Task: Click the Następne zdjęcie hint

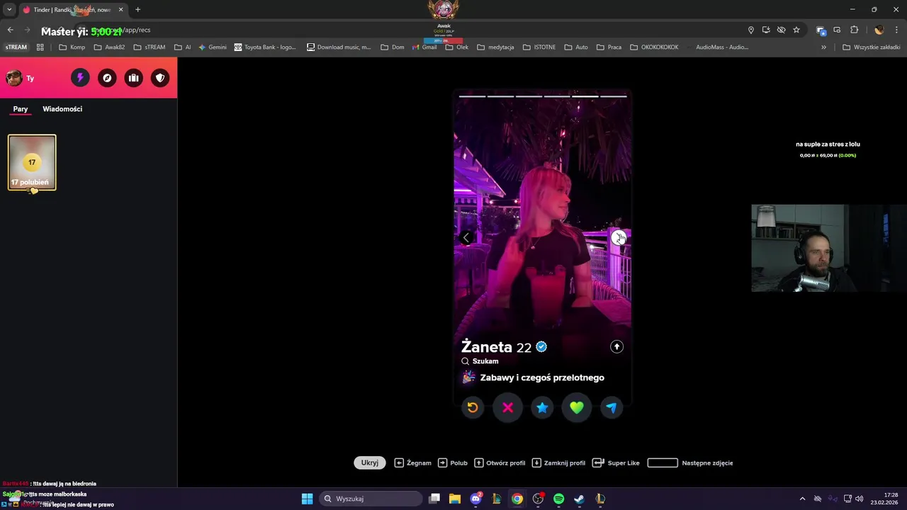Action: pyautogui.click(x=690, y=463)
